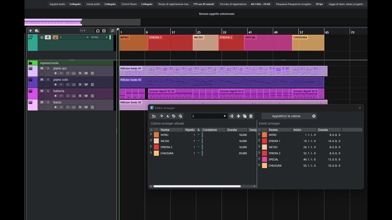392x220 pixels.
Task: Click Durata header in current chain list
Action: 237,130
